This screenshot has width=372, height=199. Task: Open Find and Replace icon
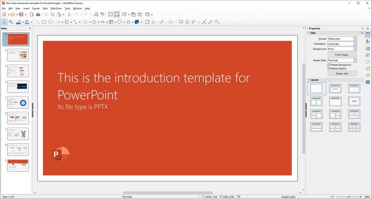click(x=96, y=14)
